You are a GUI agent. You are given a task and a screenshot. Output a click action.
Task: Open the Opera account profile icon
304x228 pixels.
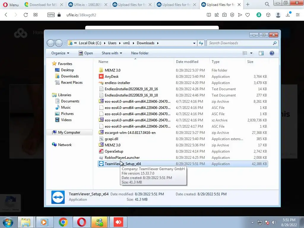(x=278, y=15)
